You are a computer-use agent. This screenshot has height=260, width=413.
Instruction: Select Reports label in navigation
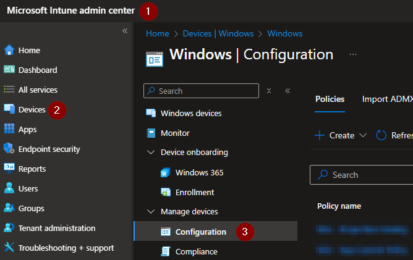coord(32,169)
